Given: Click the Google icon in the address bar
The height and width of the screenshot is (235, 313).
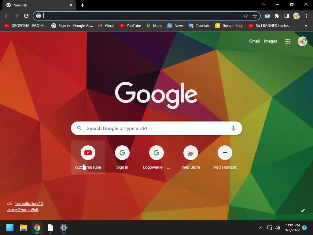Looking at the screenshot, I should 39,16.
